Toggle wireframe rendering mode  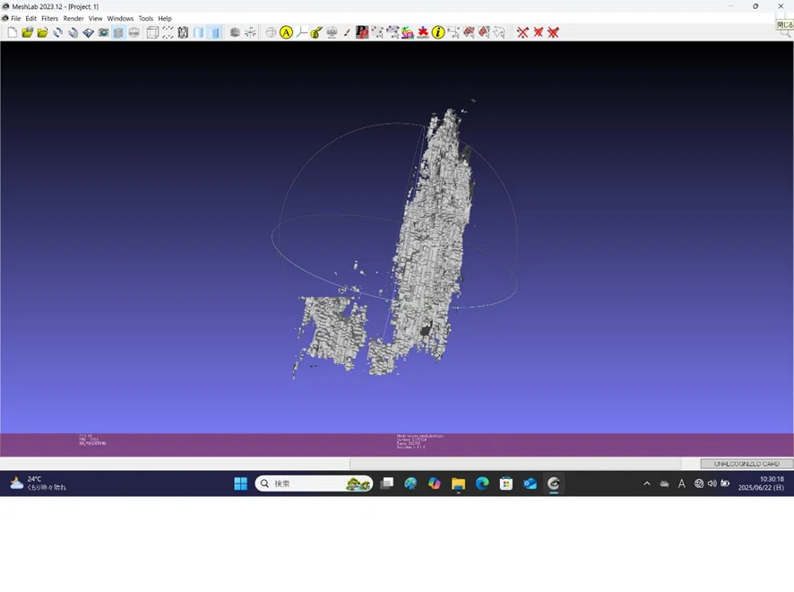point(183,32)
